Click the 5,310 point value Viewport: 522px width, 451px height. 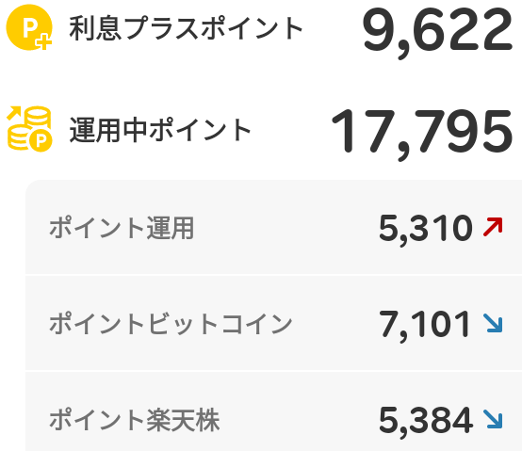point(426,230)
